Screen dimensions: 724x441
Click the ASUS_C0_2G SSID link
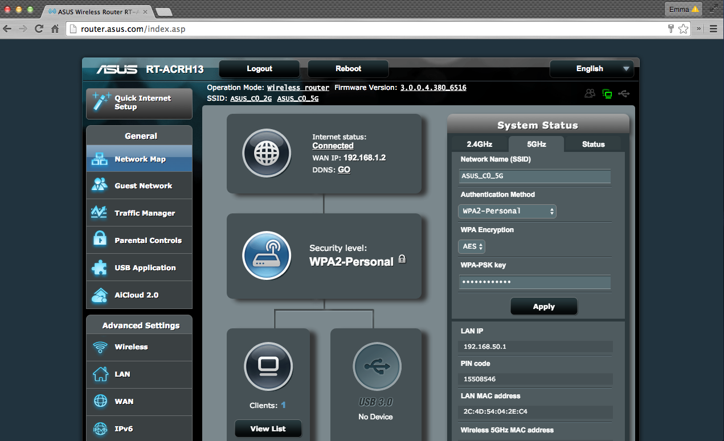click(251, 98)
